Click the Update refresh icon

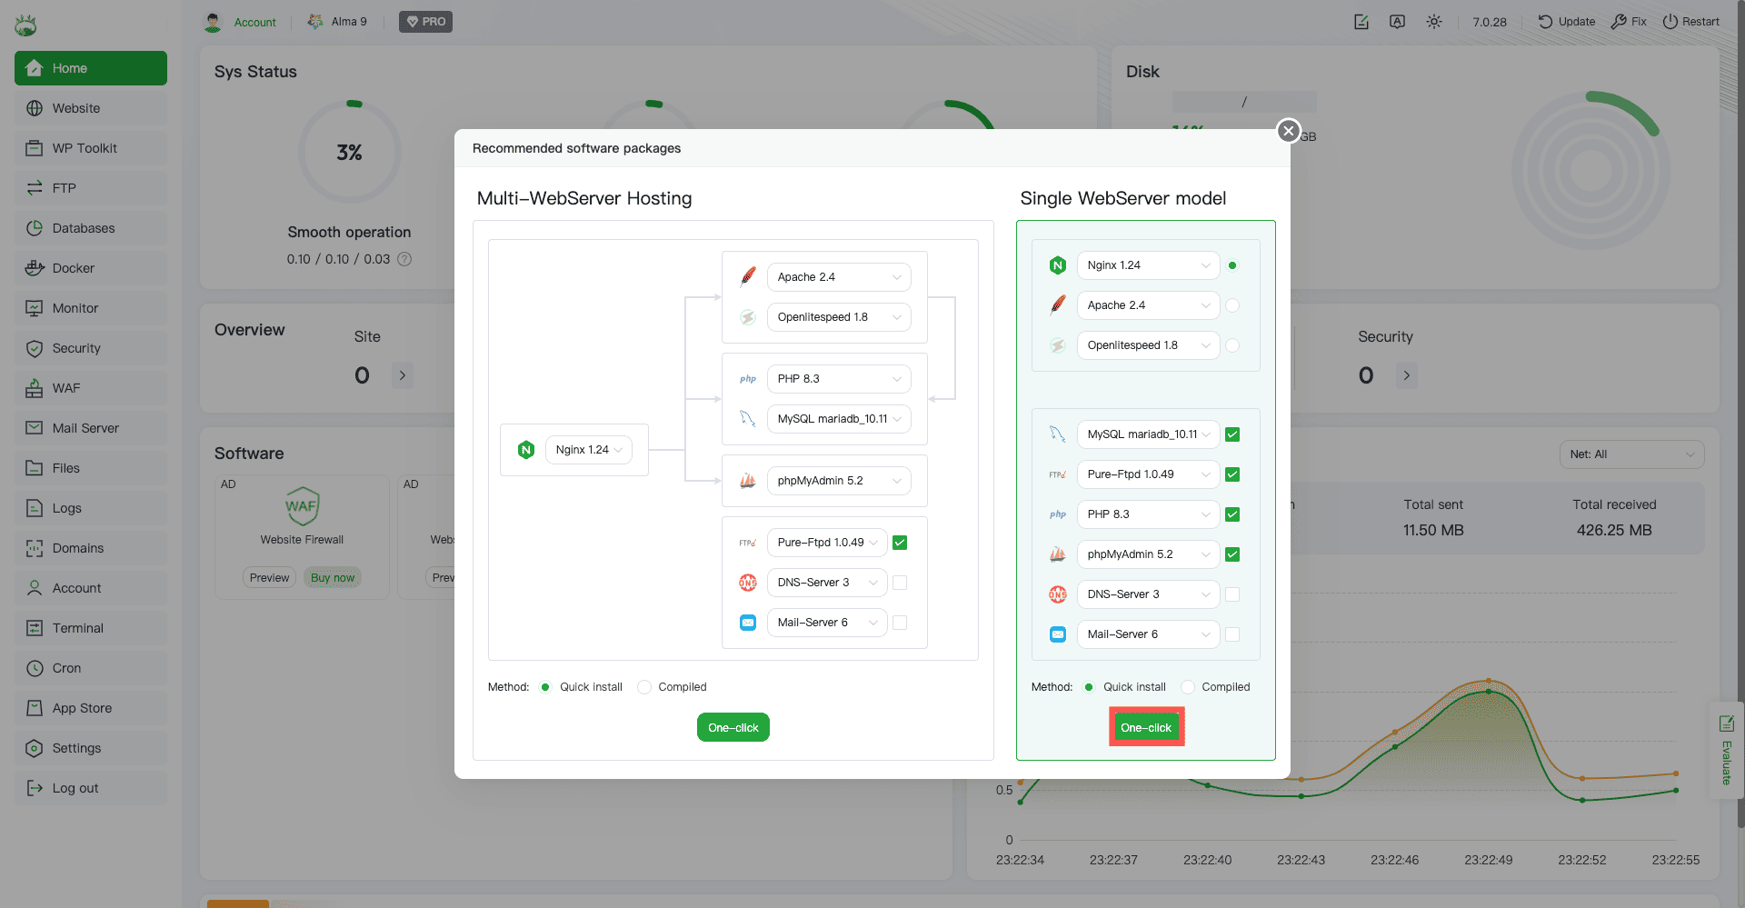1545,22
